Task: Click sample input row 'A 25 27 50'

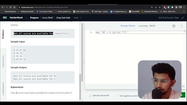Action: (x=20, y=50)
